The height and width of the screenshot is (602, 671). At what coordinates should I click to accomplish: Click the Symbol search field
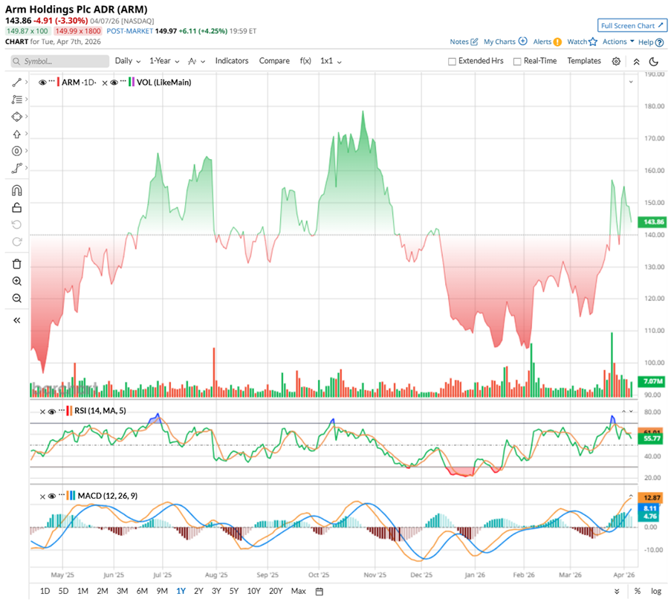pos(59,61)
